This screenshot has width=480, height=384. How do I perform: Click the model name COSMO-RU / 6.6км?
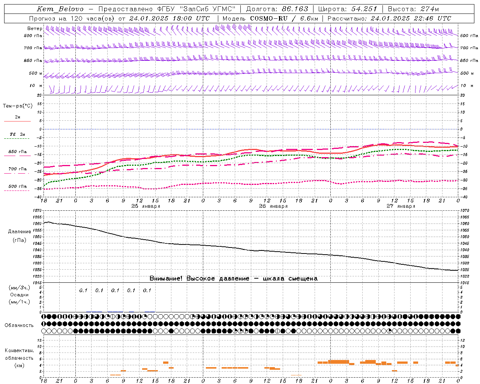tap(284, 18)
